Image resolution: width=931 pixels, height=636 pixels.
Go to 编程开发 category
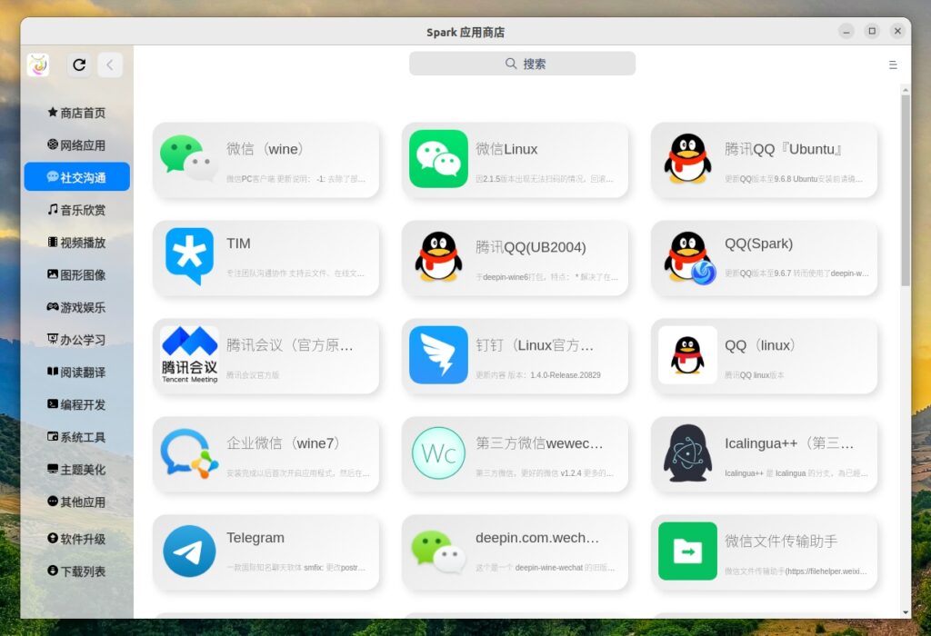(77, 404)
